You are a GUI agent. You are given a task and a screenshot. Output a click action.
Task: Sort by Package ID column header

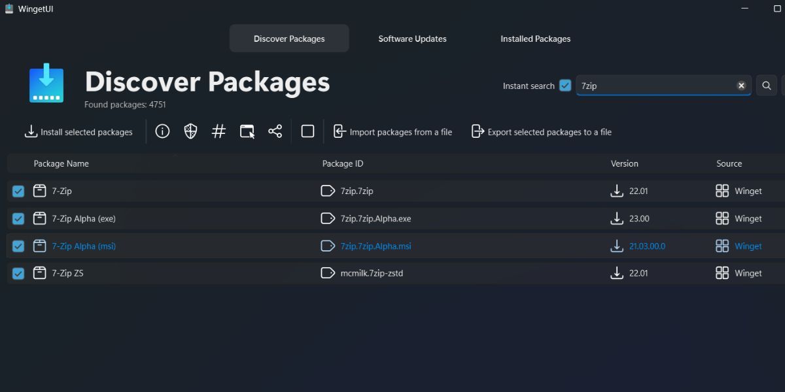(343, 163)
